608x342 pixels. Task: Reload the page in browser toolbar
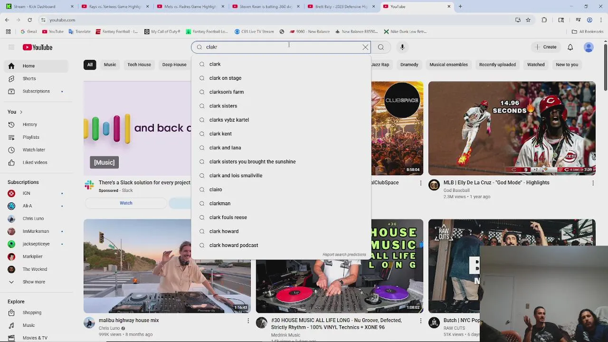pyautogui.click(x=29, y=20)
